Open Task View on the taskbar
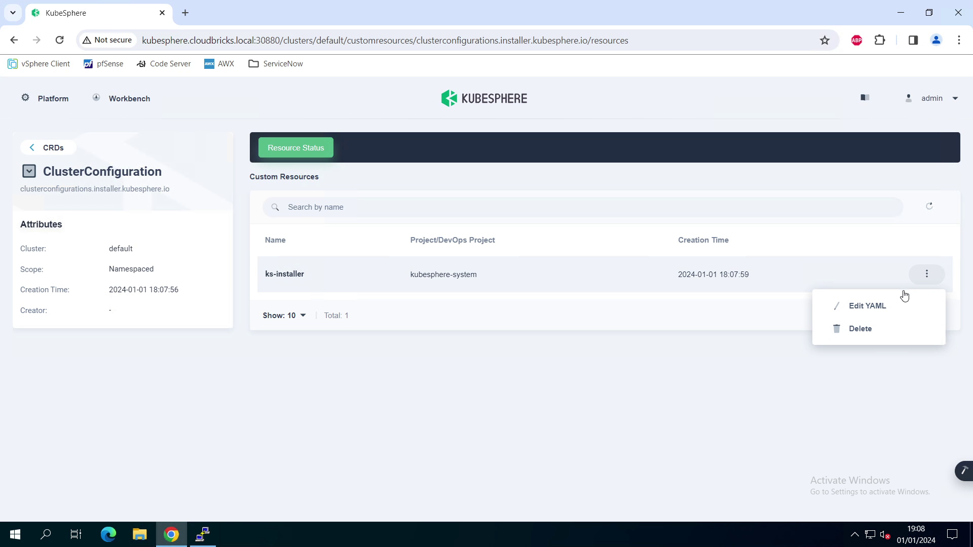Image resolution: width=973 pixels, height=547 pixels. click(x=76, y=534)
